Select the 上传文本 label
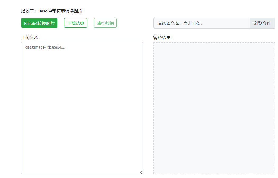278x178 pixels. (x=30, y=38)
